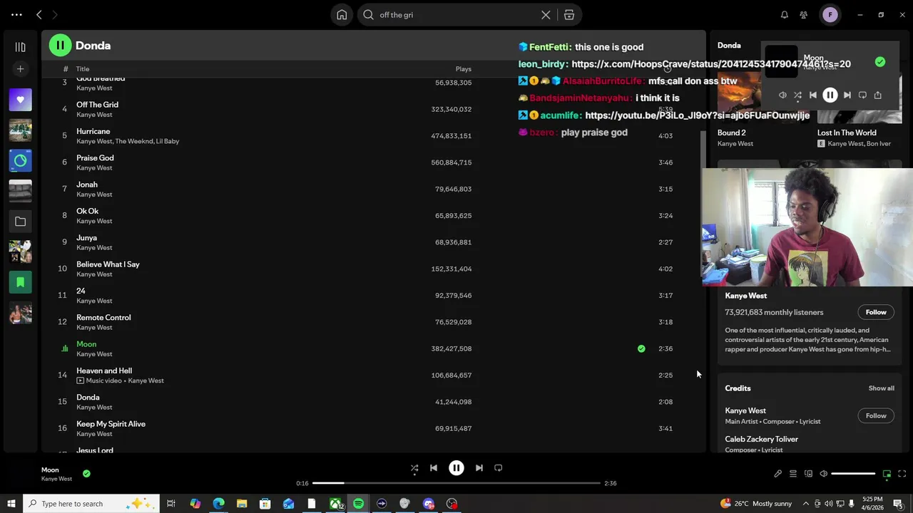The height and width of the screenshot is (513, 913).
Task: Open Microsoft Edge from taskbar
Action: pos(218,504)
